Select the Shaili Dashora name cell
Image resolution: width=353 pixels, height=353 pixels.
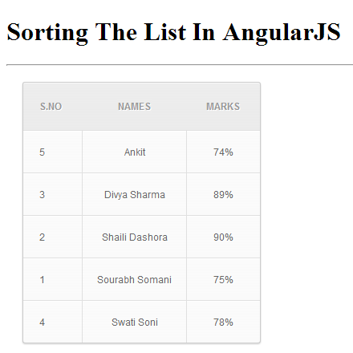tap(134, 237)
